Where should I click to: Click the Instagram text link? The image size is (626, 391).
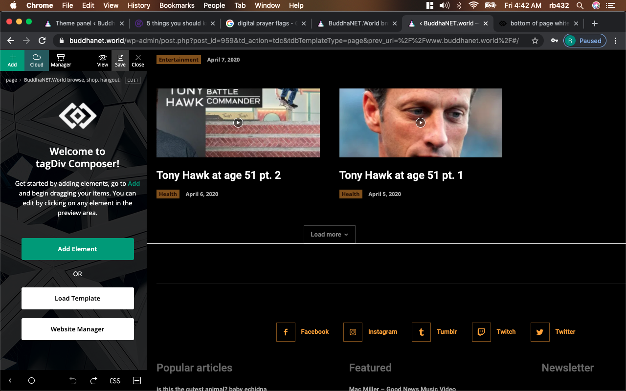click(x=382, y=331)
